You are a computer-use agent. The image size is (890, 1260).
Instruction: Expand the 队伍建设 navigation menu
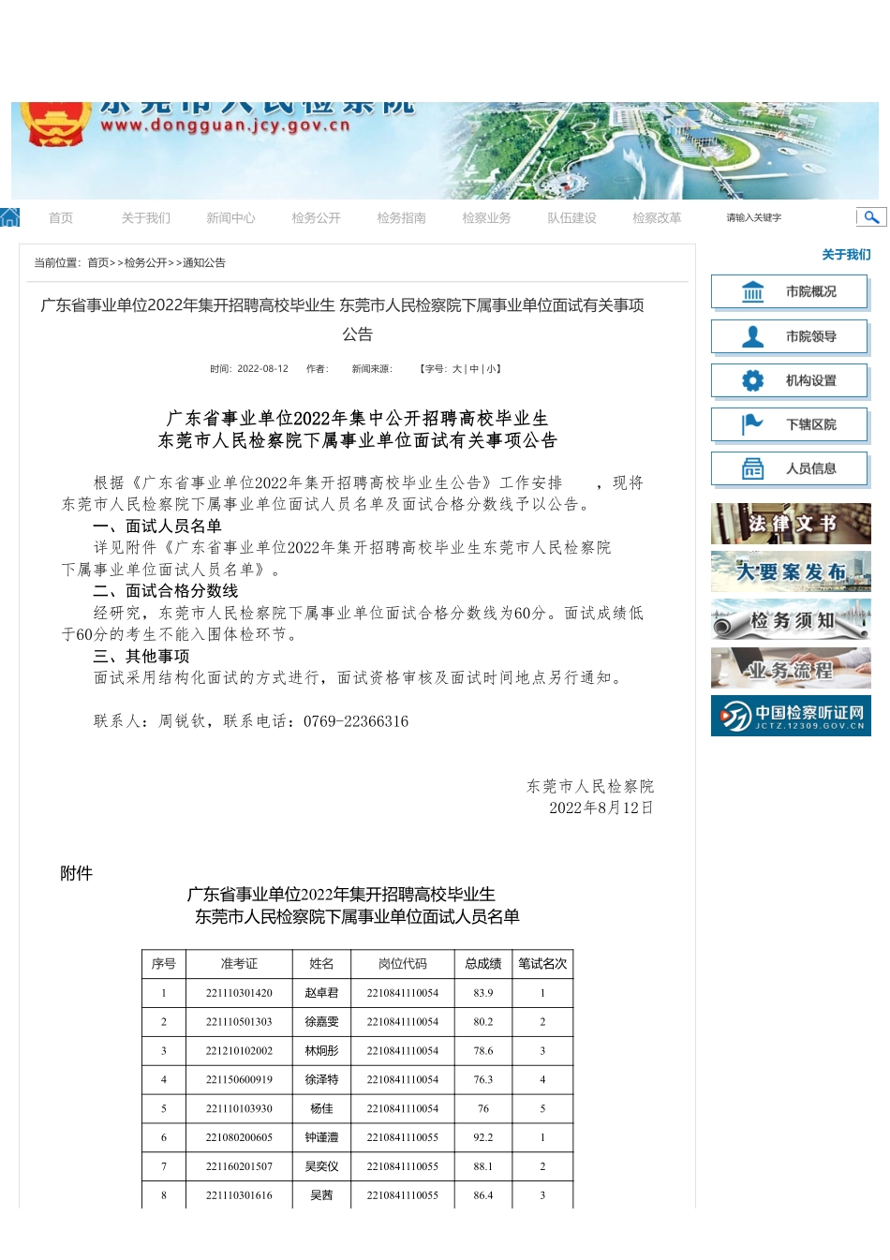coord(571,216)
